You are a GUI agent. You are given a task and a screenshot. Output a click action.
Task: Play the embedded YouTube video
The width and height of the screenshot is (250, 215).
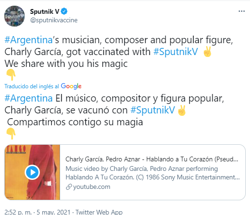pos(32,172)
